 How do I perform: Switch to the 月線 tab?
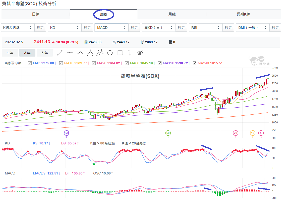pos(172,14)
